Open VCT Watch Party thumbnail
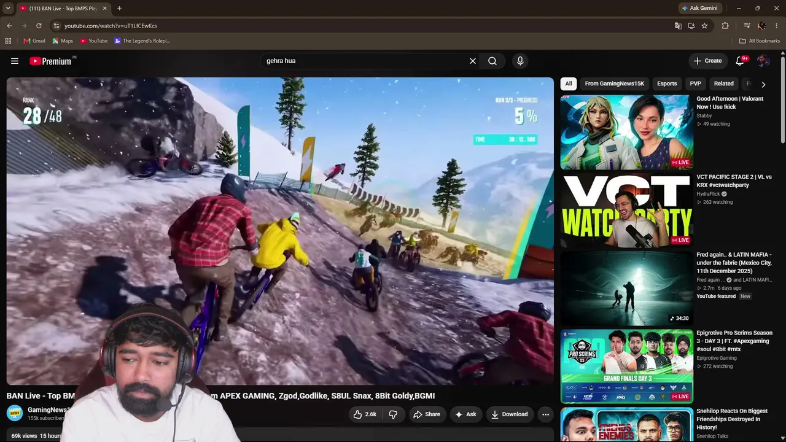 pos(626,210)
